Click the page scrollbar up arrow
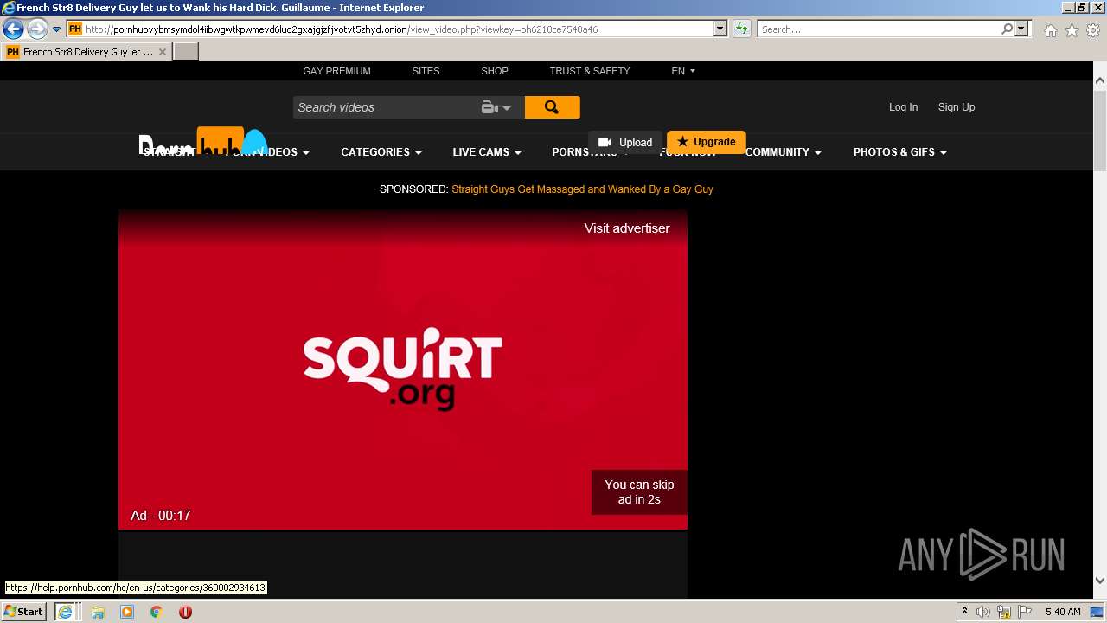Viewport: 1107px width, 623px height. coord(1099,81)
